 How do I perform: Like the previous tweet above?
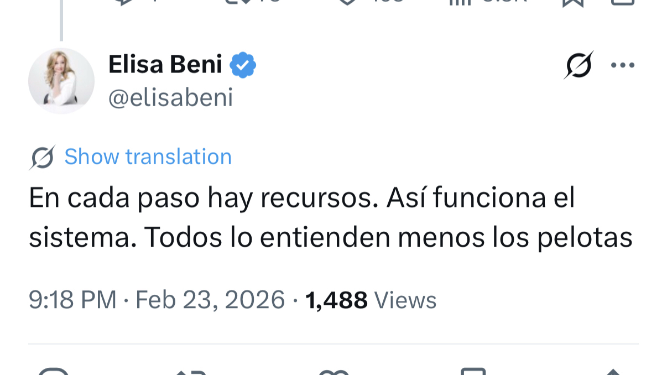(x=347, y=2)
